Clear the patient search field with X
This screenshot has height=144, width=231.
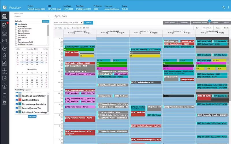[82, 23]
